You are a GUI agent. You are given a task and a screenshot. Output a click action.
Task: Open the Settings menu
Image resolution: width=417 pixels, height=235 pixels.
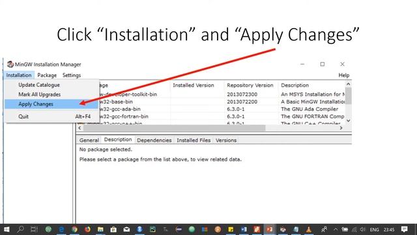(x=72, y=75)
